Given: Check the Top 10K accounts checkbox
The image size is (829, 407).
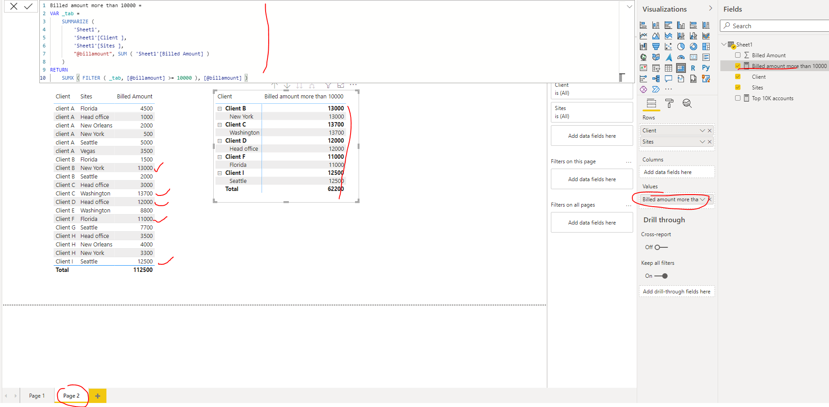Looking at the screenshot, I should [x=738, y=98].
